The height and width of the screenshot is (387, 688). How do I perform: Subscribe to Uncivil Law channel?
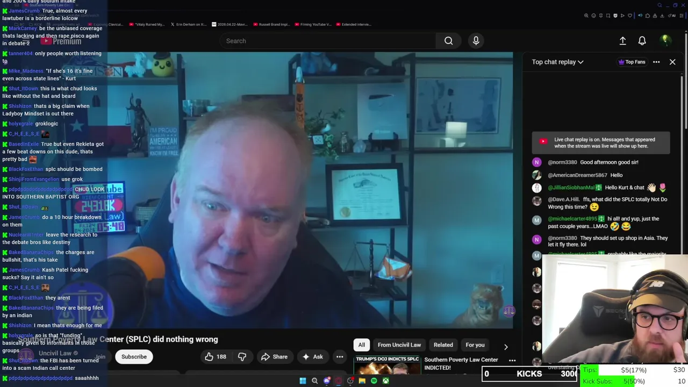(x=134, y=357)
